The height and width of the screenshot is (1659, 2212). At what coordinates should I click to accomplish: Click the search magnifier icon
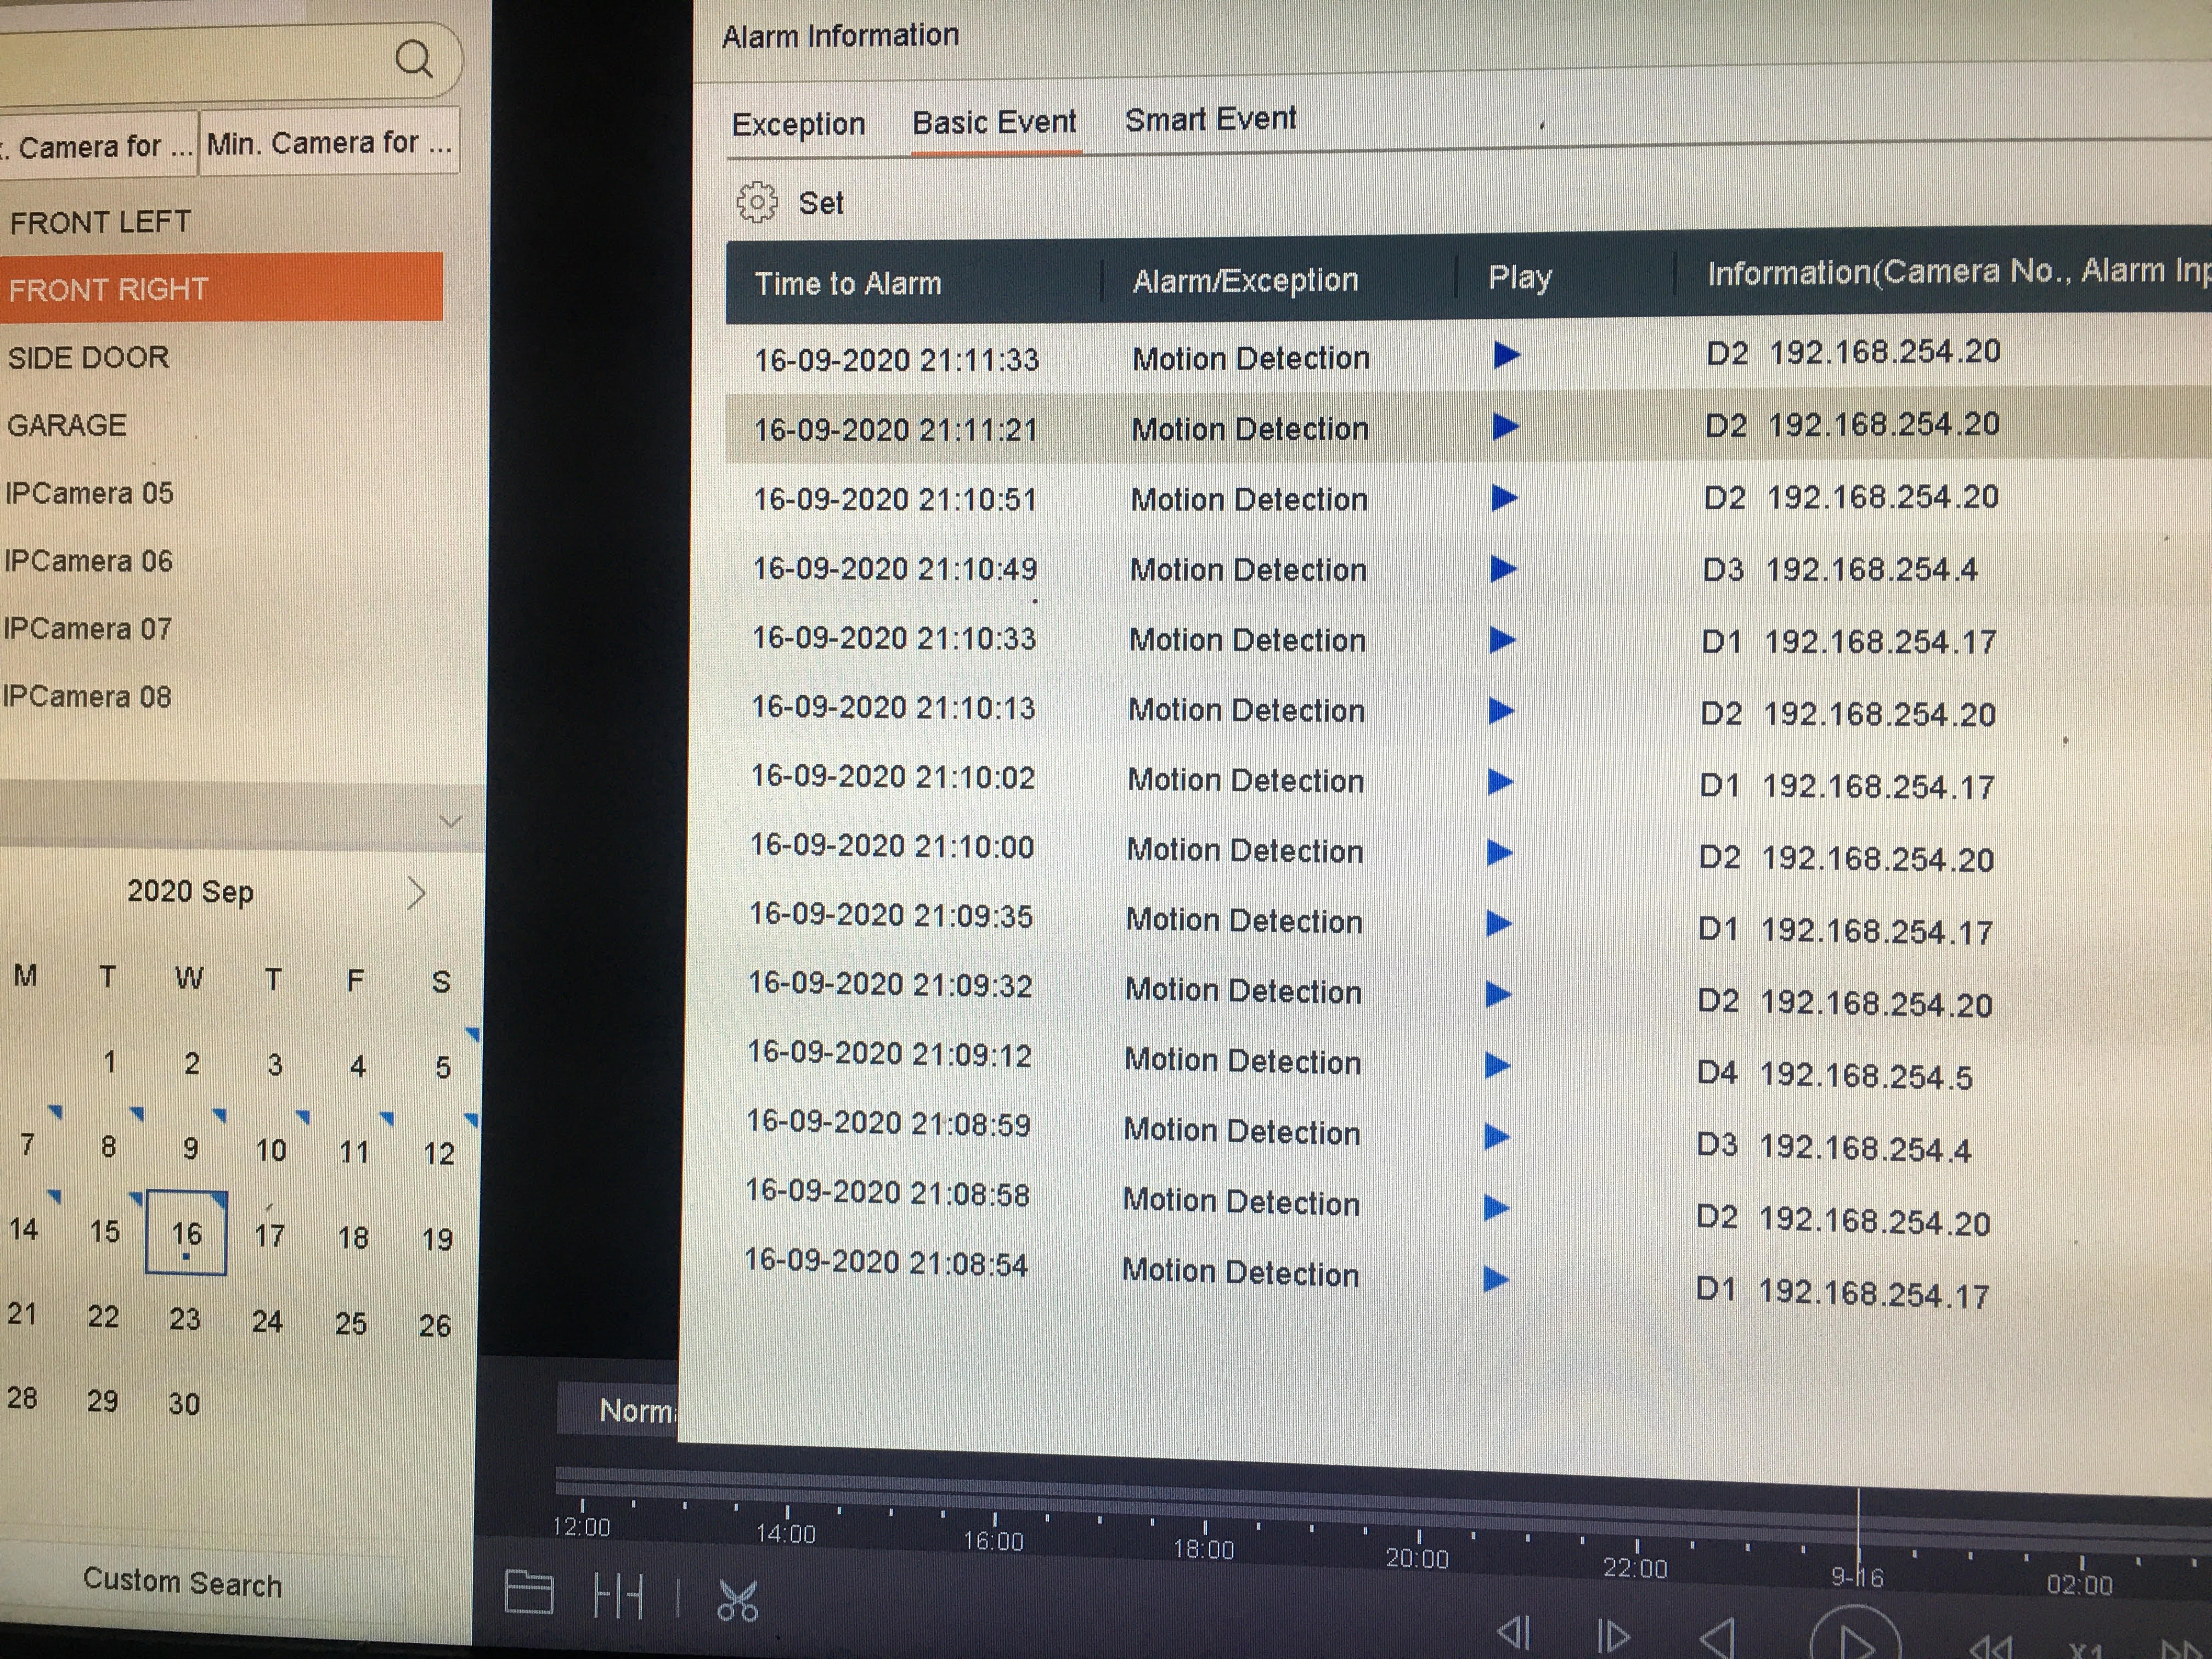tap(414, 59)
